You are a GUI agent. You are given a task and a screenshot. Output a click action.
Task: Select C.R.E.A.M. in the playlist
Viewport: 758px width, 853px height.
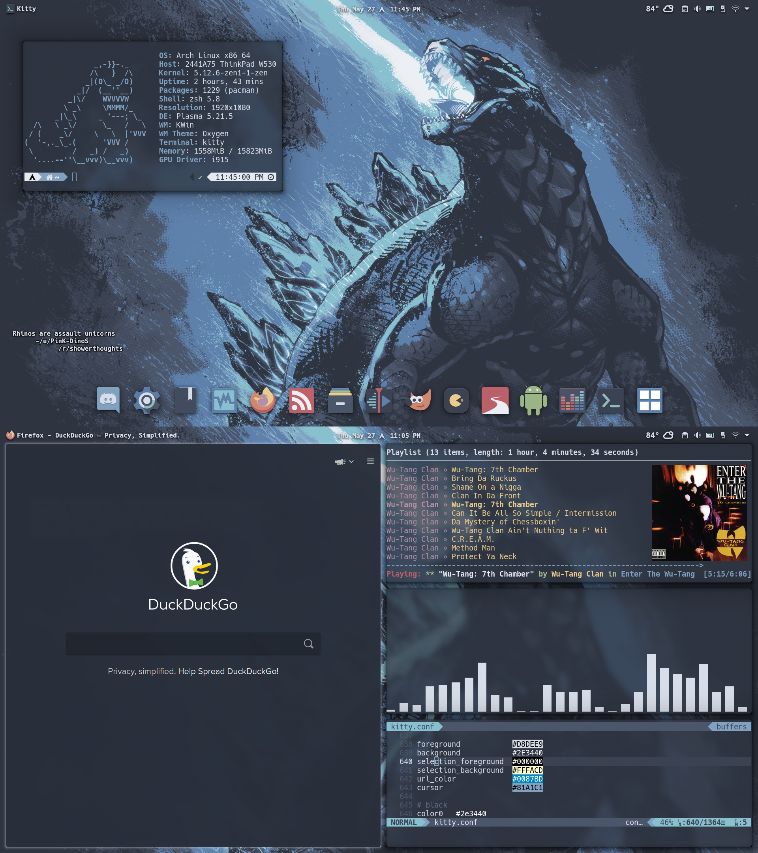pos(472,539)
